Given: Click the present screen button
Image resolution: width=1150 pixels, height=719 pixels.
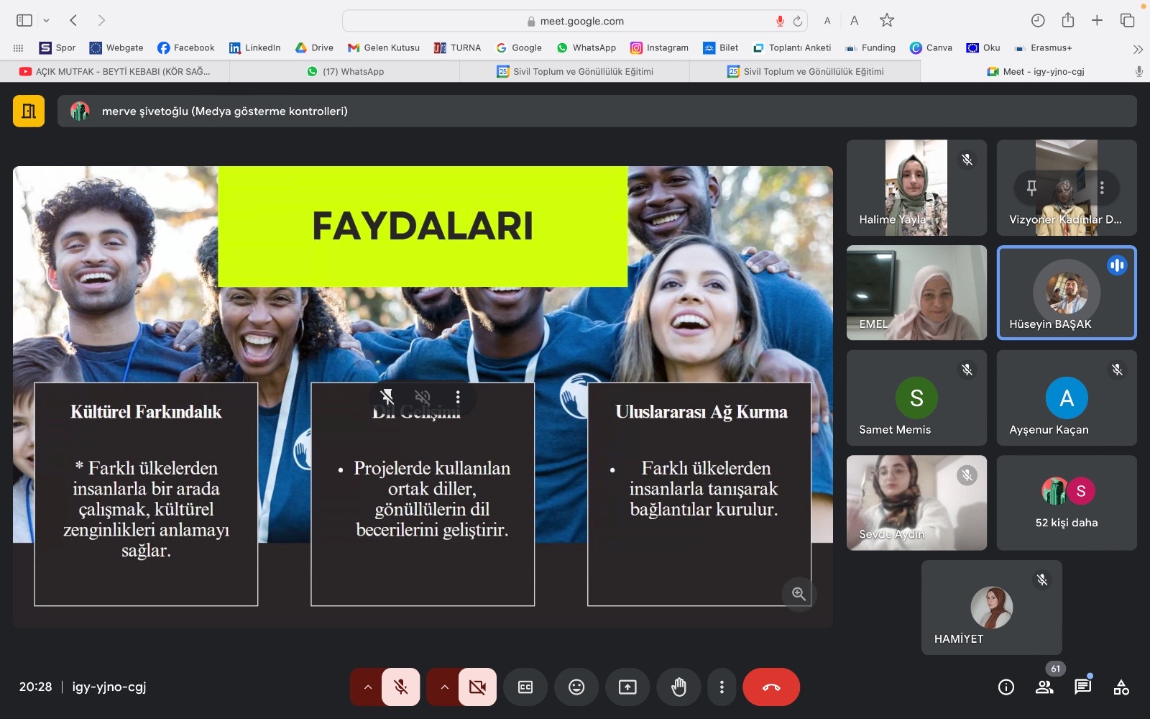Looking at the screenshot, I should [x=627, y=687].
